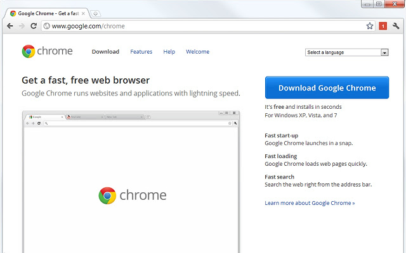Maximize the browser window

(379, 4)
